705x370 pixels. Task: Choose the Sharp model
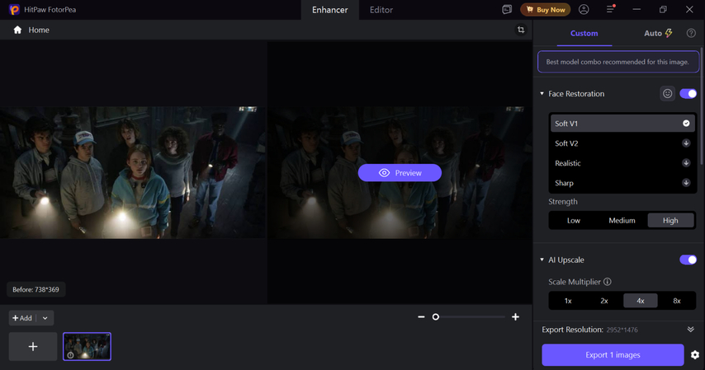point(622,183)
